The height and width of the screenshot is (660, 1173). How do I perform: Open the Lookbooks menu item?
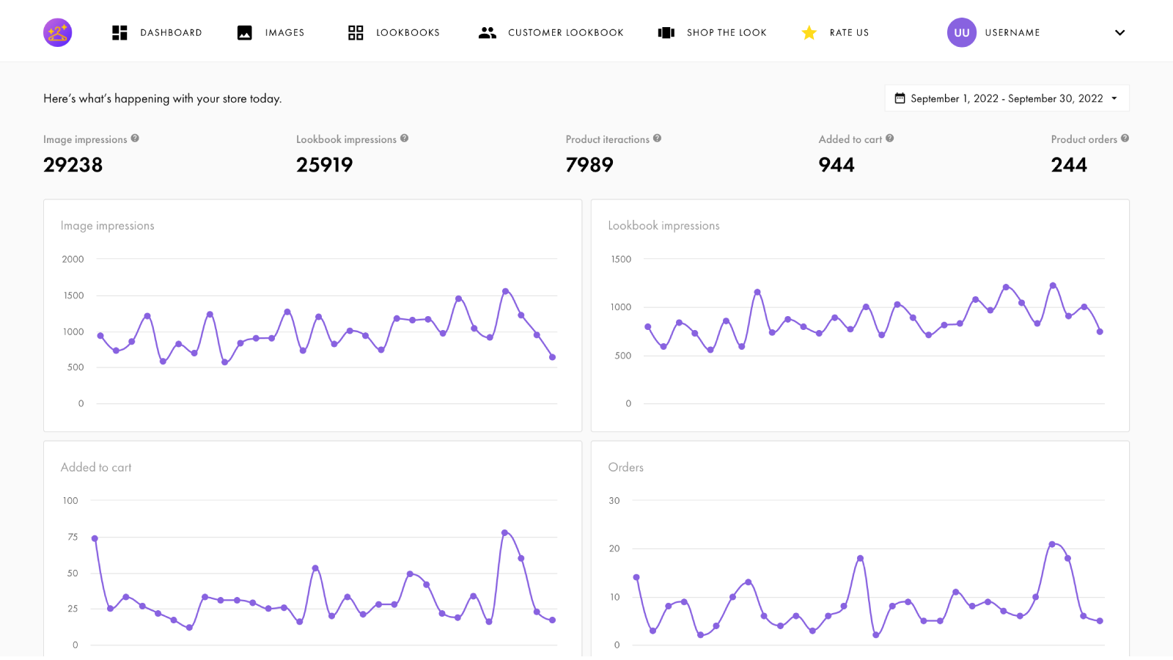click(408, 32)
